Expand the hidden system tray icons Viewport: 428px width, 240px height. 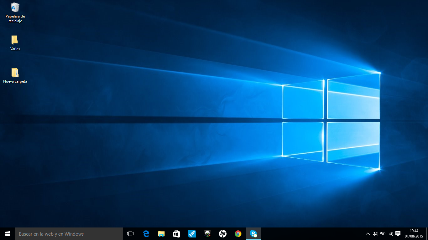pyautogui.click(x=368, y=234)
